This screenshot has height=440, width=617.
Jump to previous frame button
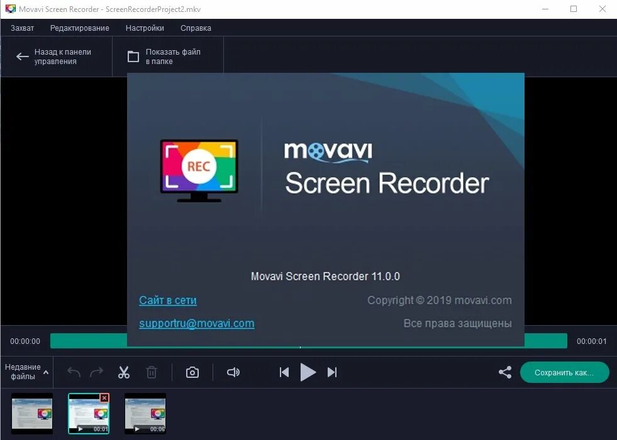click(x=284, y=372)
